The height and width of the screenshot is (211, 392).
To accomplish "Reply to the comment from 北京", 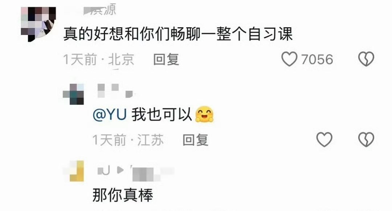I will tap(166, 60).
